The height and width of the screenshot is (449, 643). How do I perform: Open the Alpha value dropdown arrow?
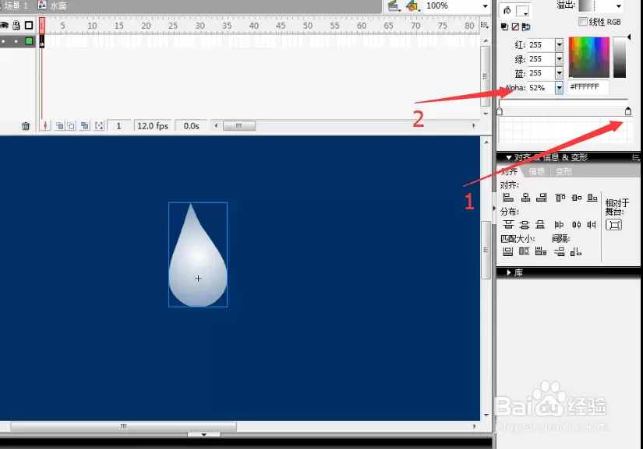pos(559,88)
